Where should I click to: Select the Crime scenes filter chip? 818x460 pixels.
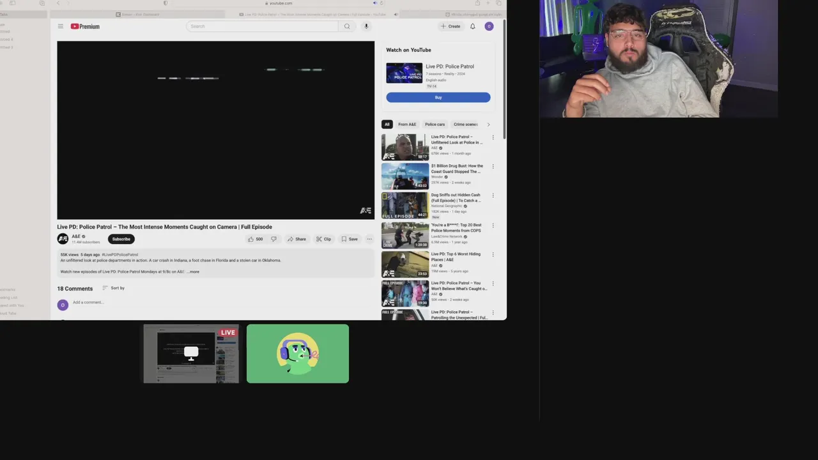465,125
